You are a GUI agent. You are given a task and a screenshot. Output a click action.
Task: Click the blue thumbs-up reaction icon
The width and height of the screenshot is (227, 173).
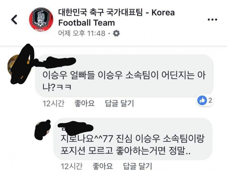[202, 100]
